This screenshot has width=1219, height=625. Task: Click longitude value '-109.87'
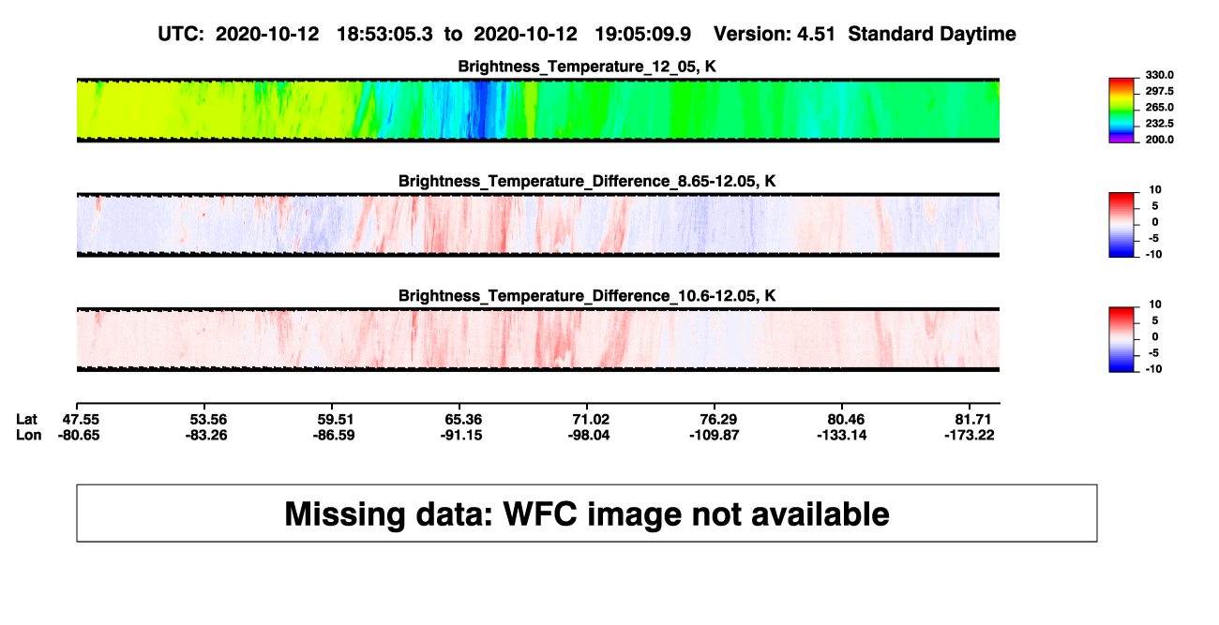[715, 435]
